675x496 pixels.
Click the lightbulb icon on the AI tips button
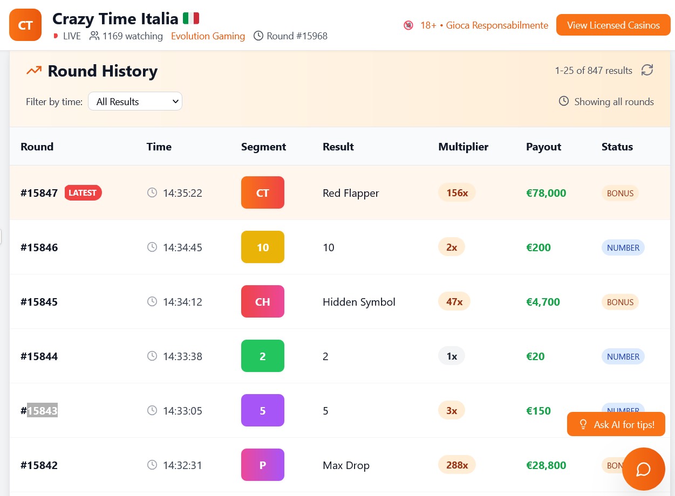583,424
